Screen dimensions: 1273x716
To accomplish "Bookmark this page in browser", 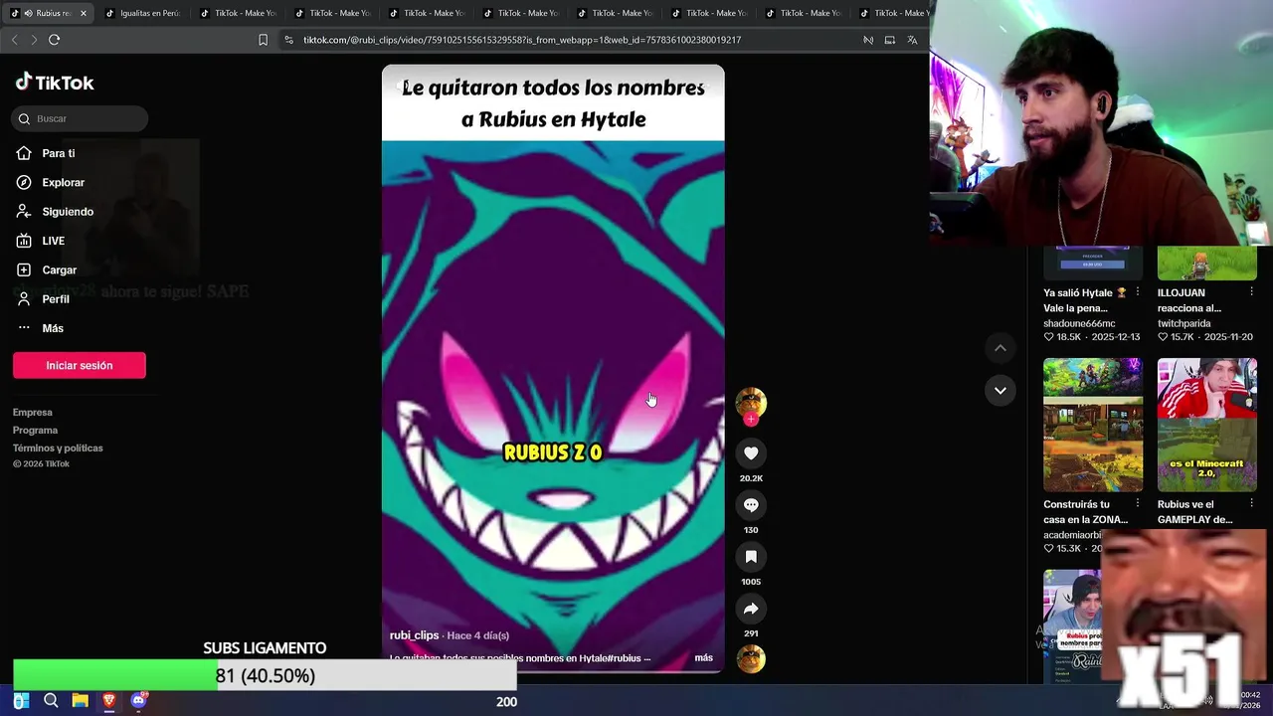I will (x=263, y=40).
